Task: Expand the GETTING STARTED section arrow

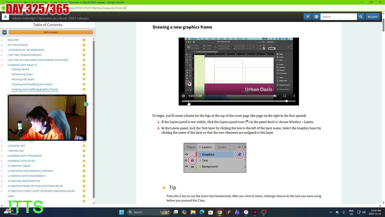Action: coord(2,45)
